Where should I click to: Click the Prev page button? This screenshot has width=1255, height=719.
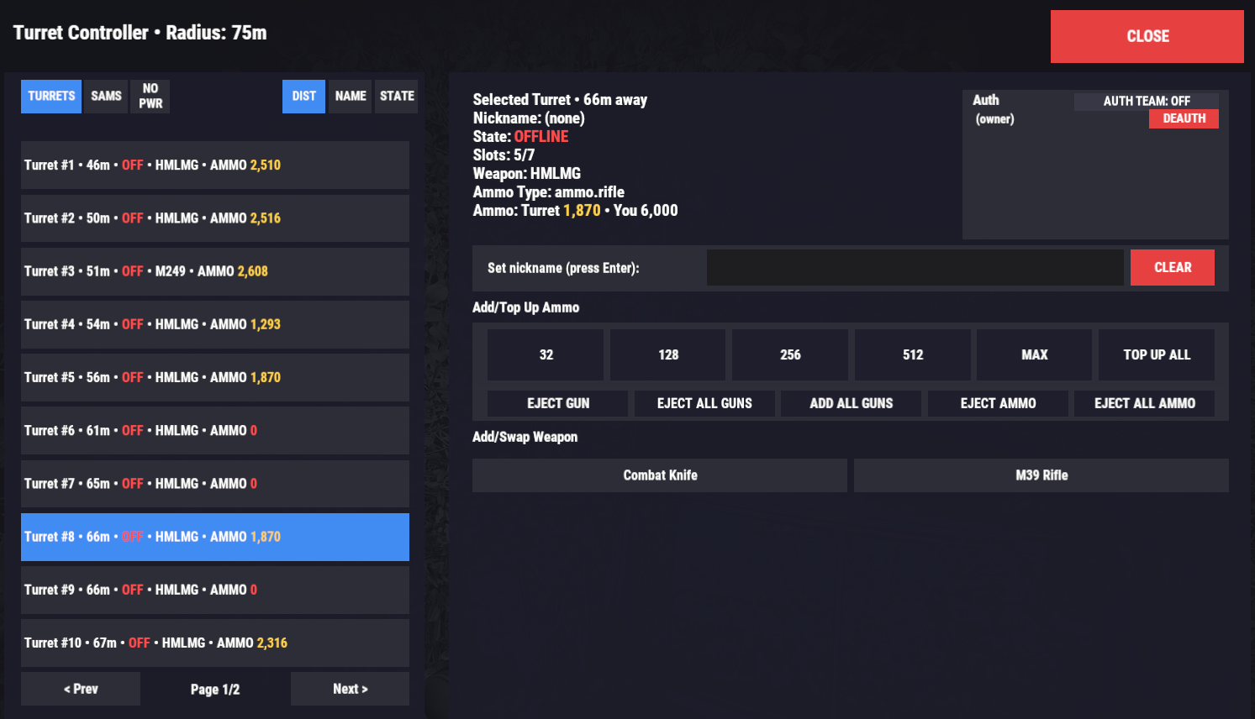click(81, 689)
